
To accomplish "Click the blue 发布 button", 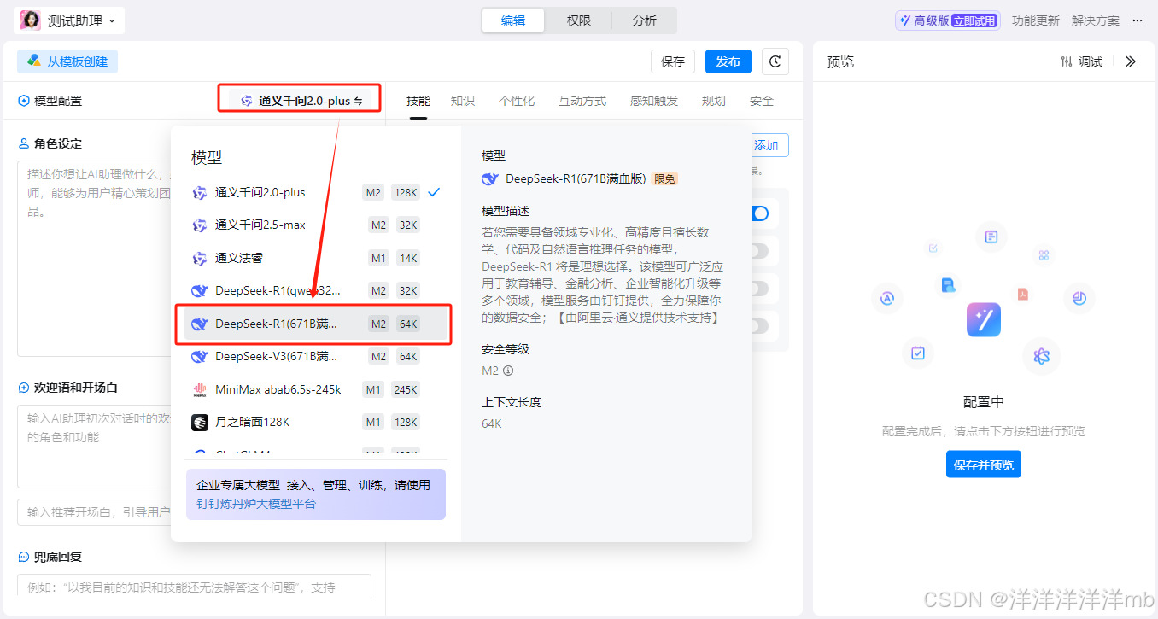I will [728, 61].
